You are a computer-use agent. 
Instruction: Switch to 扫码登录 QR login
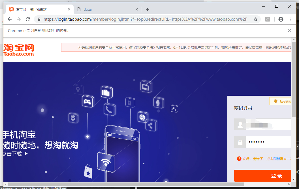(x=281, y=101)
